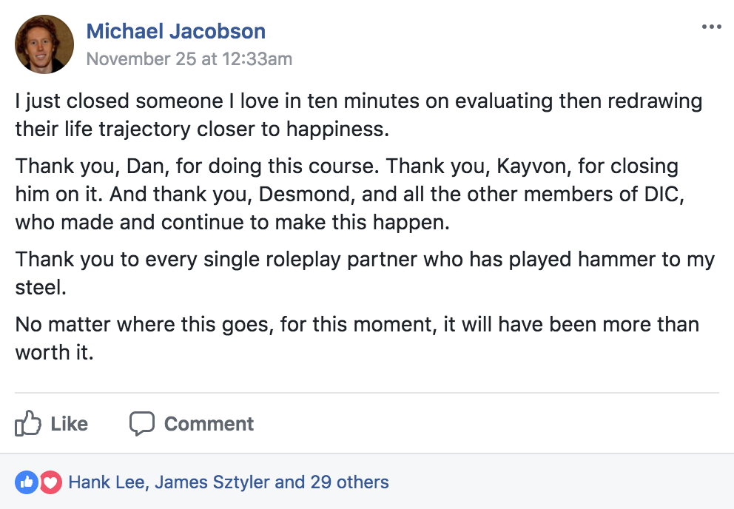Visit Michael Jacobson's profile via name link
Screen dimensions: 734x509
pyautogui.click(x=176, y=31)
